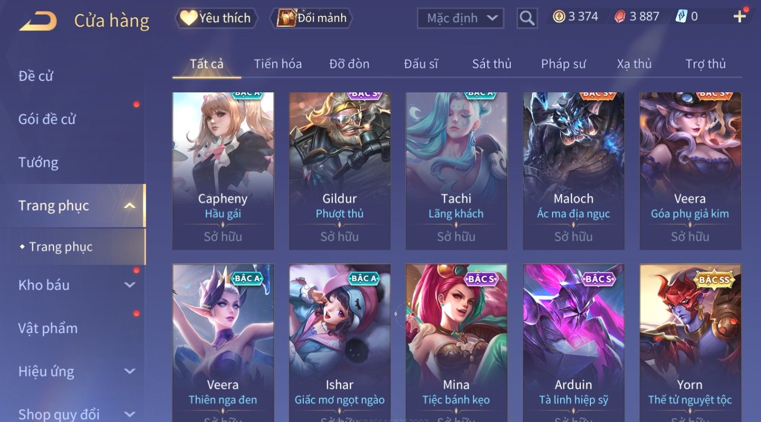Tap the red ruby currency icon
The width and height of the screenshot is (761, 422).
620,17
